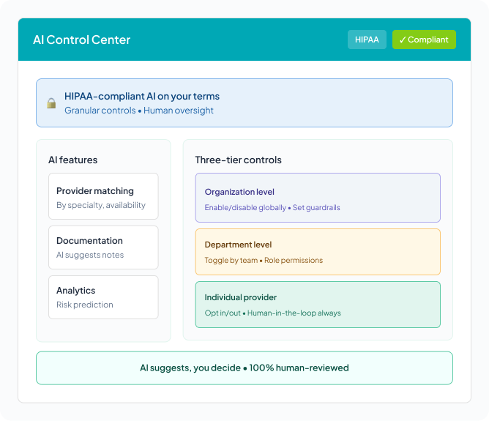Viewport: 489px width, 421px height.
Task: Click the lock icon in the HIPAA banner
Action: pos(51,103)
